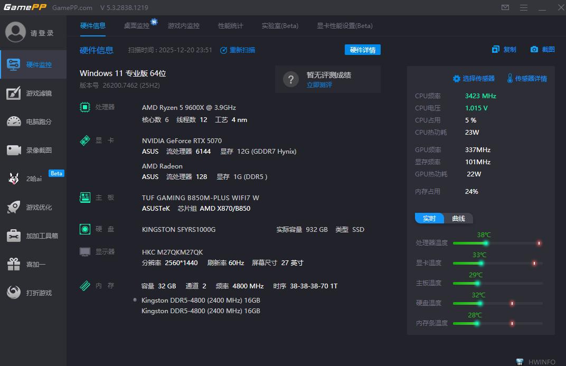566x366 pixels.
Task: Click the 选择传感器 gear icon
Action: [x=457, y=79]
